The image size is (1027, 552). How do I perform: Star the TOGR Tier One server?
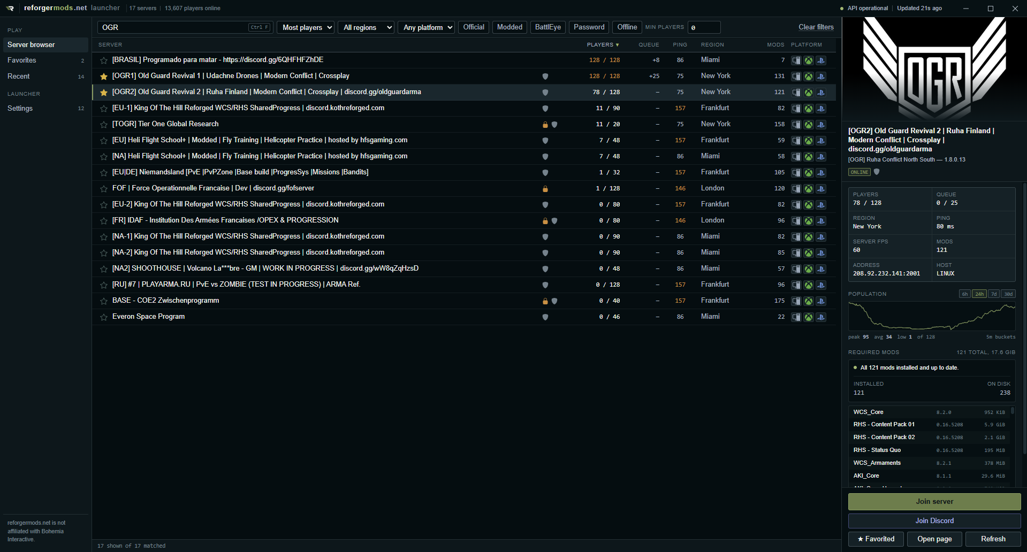point(104,124)
